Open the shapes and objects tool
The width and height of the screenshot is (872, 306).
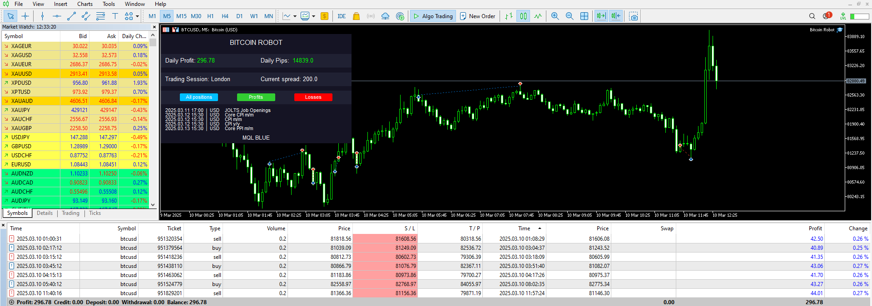click(129, 16)
